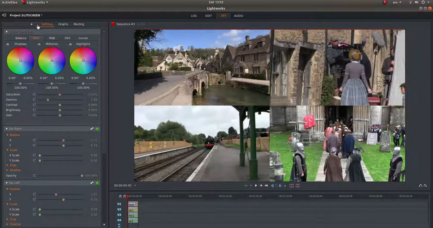The width and height of the screenshot is (433, 228).
Task: Click the Midtones colour wheel
Action: pyautogui.click(x=52, y=61)
